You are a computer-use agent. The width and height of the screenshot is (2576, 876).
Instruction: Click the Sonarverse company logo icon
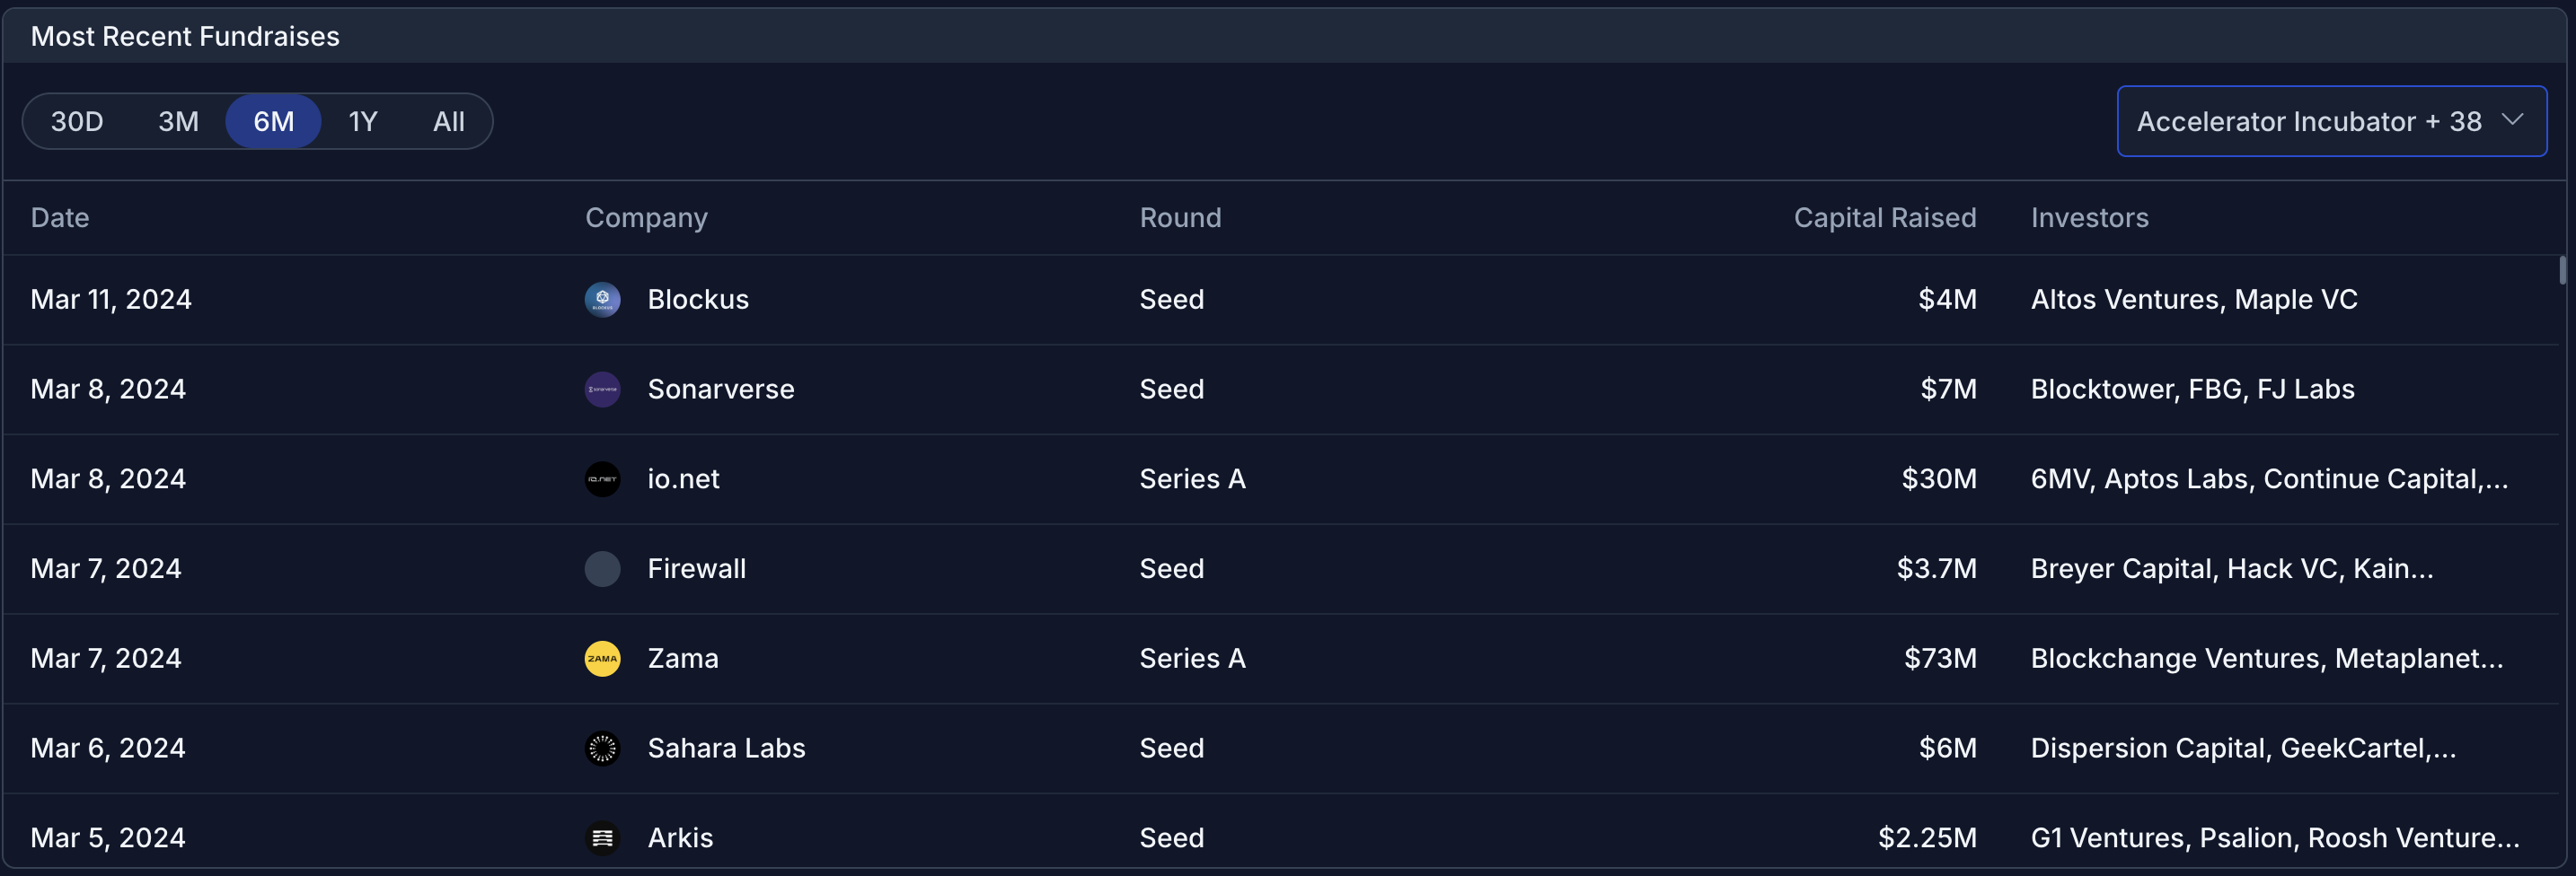coord(602,390)
